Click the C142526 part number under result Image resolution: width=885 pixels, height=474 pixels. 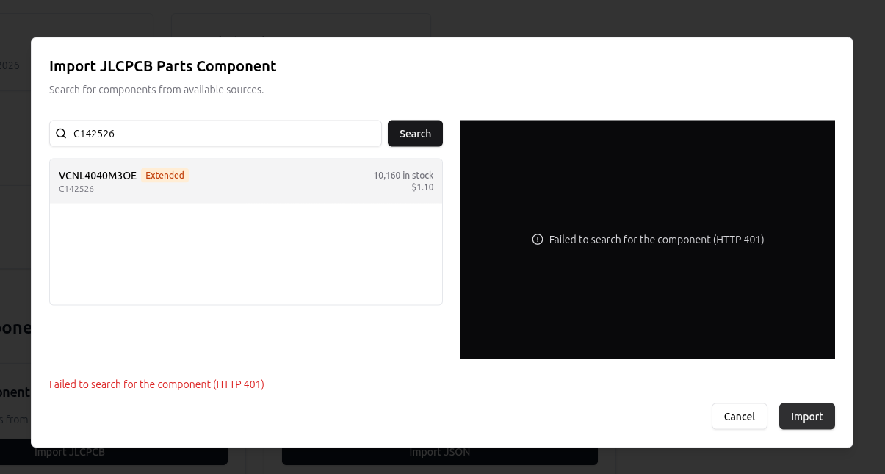pyautogui.click(x=76, y=189)
